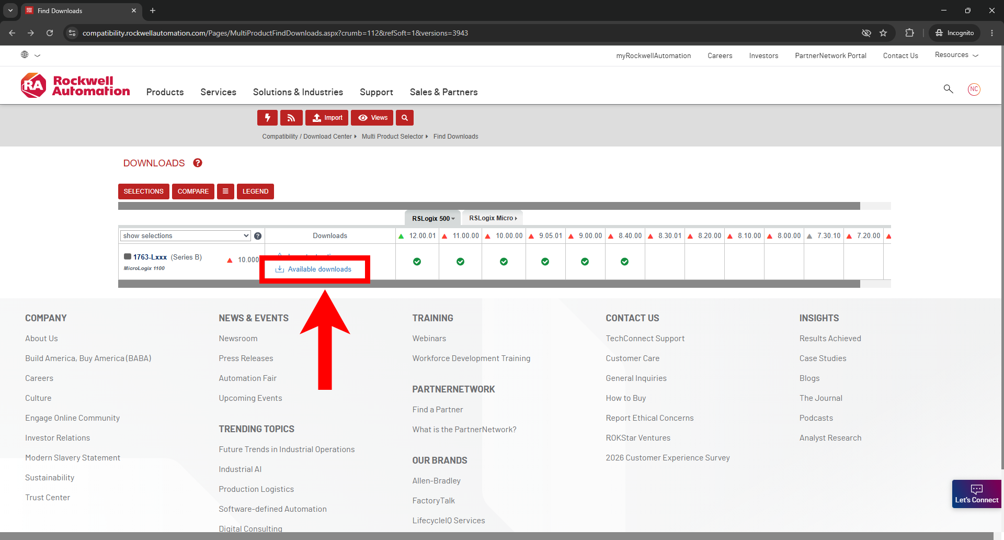Click green check under version 11.00.00
This screenshot has width=1004, height=540.
[x=460, y=262]
